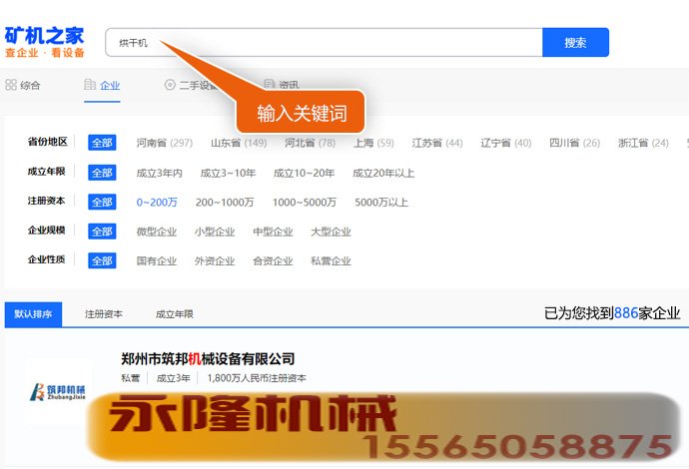The width and height of the screenshot is (689, 469).
Task: Select 全部 in the 企业性质 row
Action: pos(102,260)
